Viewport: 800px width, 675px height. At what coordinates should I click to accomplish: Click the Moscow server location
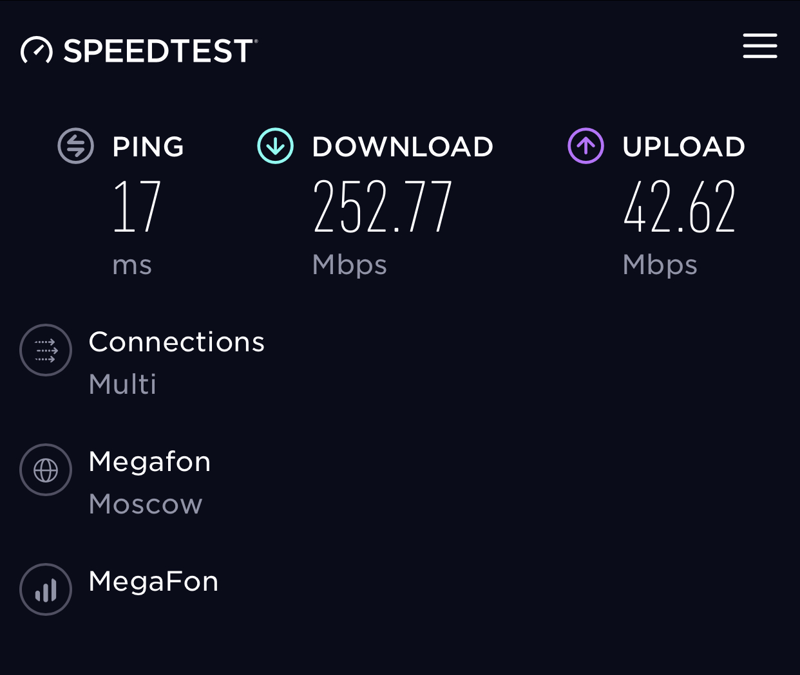click(x=146, y=504)
